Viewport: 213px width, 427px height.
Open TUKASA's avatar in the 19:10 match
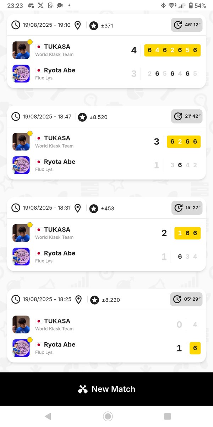[x=21, y=50]
